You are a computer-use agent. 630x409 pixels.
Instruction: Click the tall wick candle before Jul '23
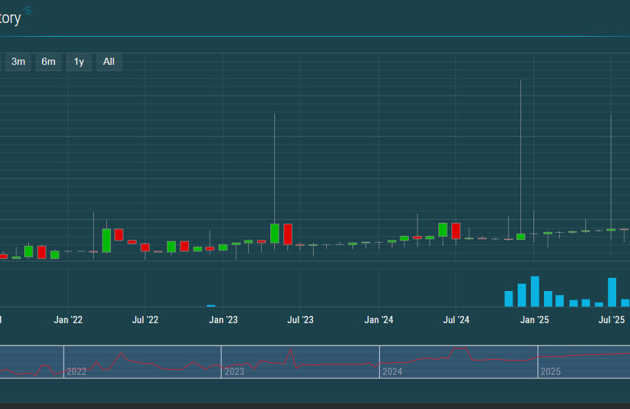[274, 170]
